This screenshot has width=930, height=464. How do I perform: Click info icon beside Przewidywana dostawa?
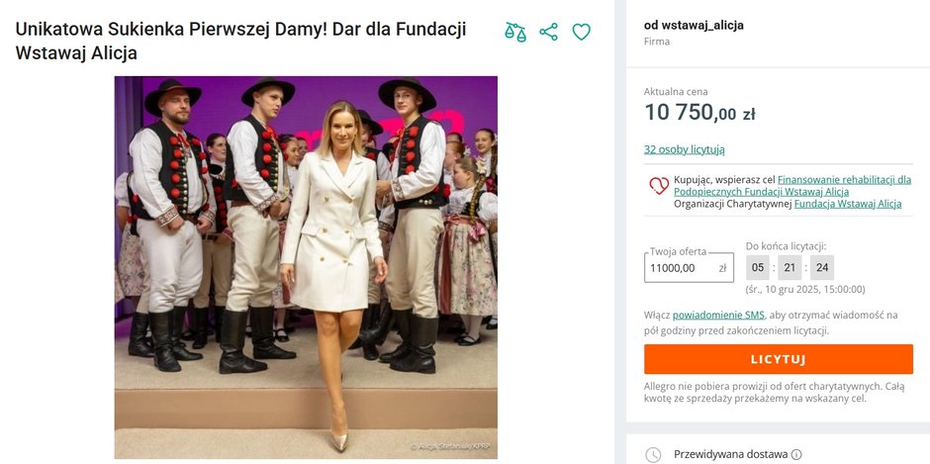tap(796, 454)
